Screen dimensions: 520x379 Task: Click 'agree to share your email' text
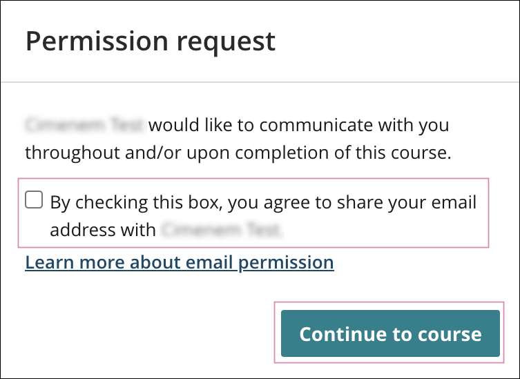tap(373, 203)
